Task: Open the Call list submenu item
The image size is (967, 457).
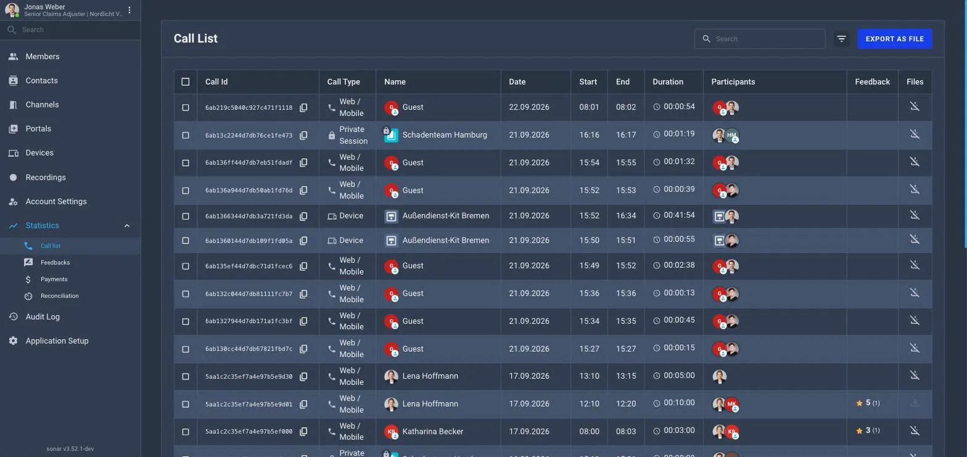Action: (70, 246)
